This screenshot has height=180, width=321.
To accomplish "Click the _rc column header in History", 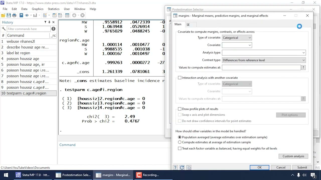I will tap(53, 35).
